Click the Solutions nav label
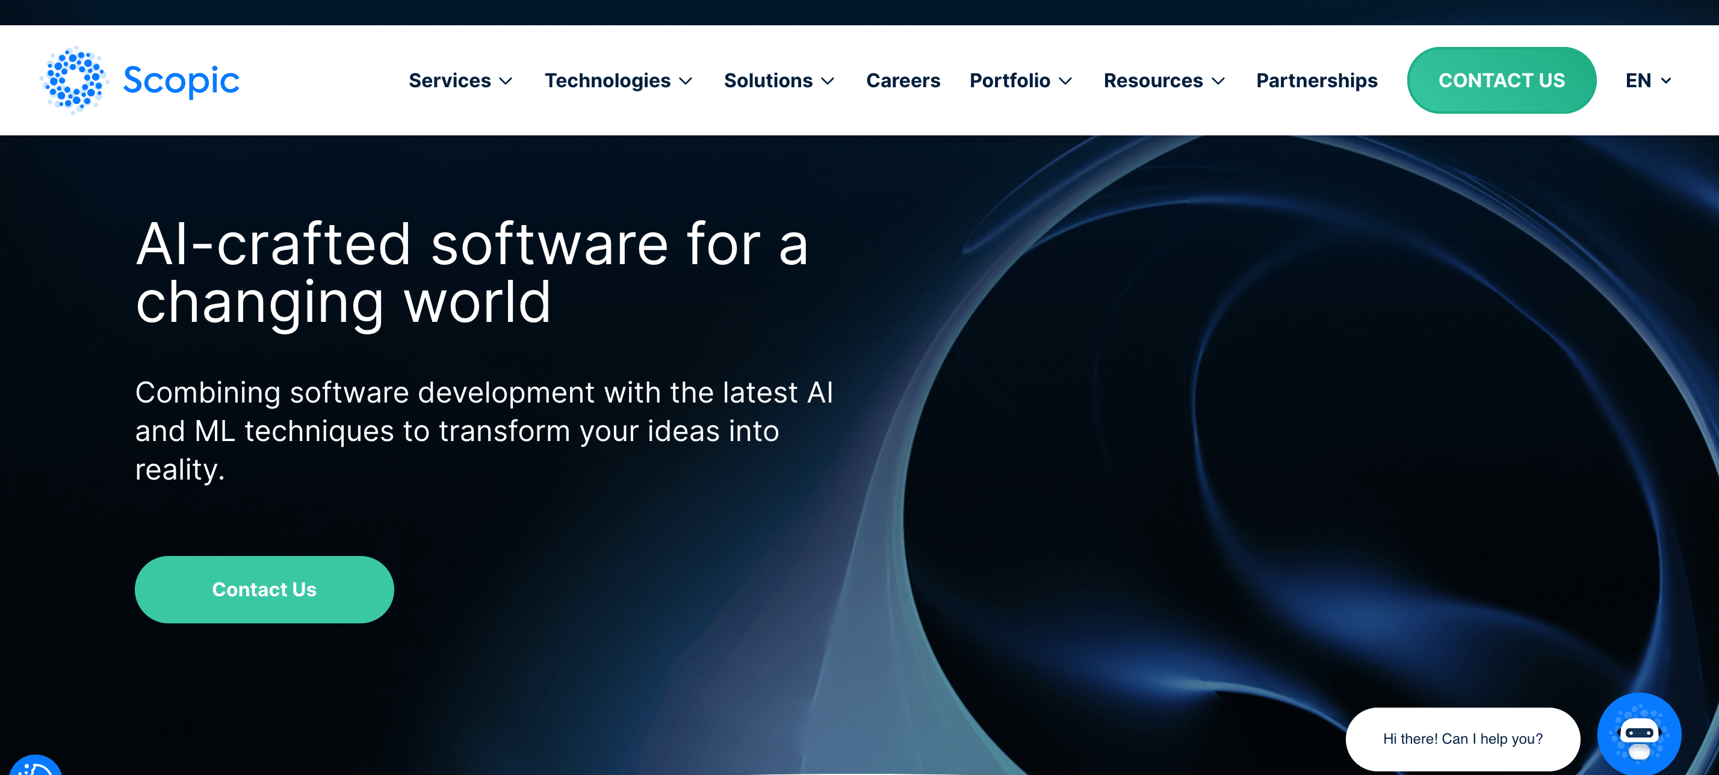The image size is (1719, 775). (x=767, y=81)
